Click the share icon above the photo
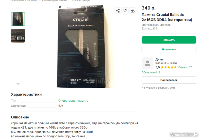Image resolution: width=203 pixels, height=140 pixels. tap(118, 11)
